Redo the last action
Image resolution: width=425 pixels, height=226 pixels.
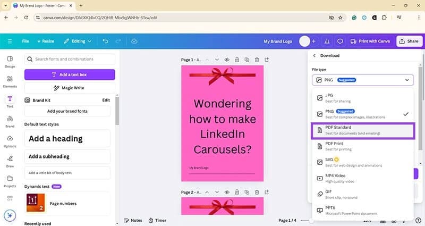[118, 41]
